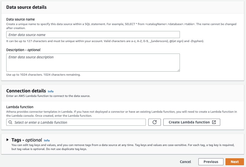Viewport: 246px width, 167px height.
Task: Click the magnifier icon in Lambda field
Action: (10, 122)
